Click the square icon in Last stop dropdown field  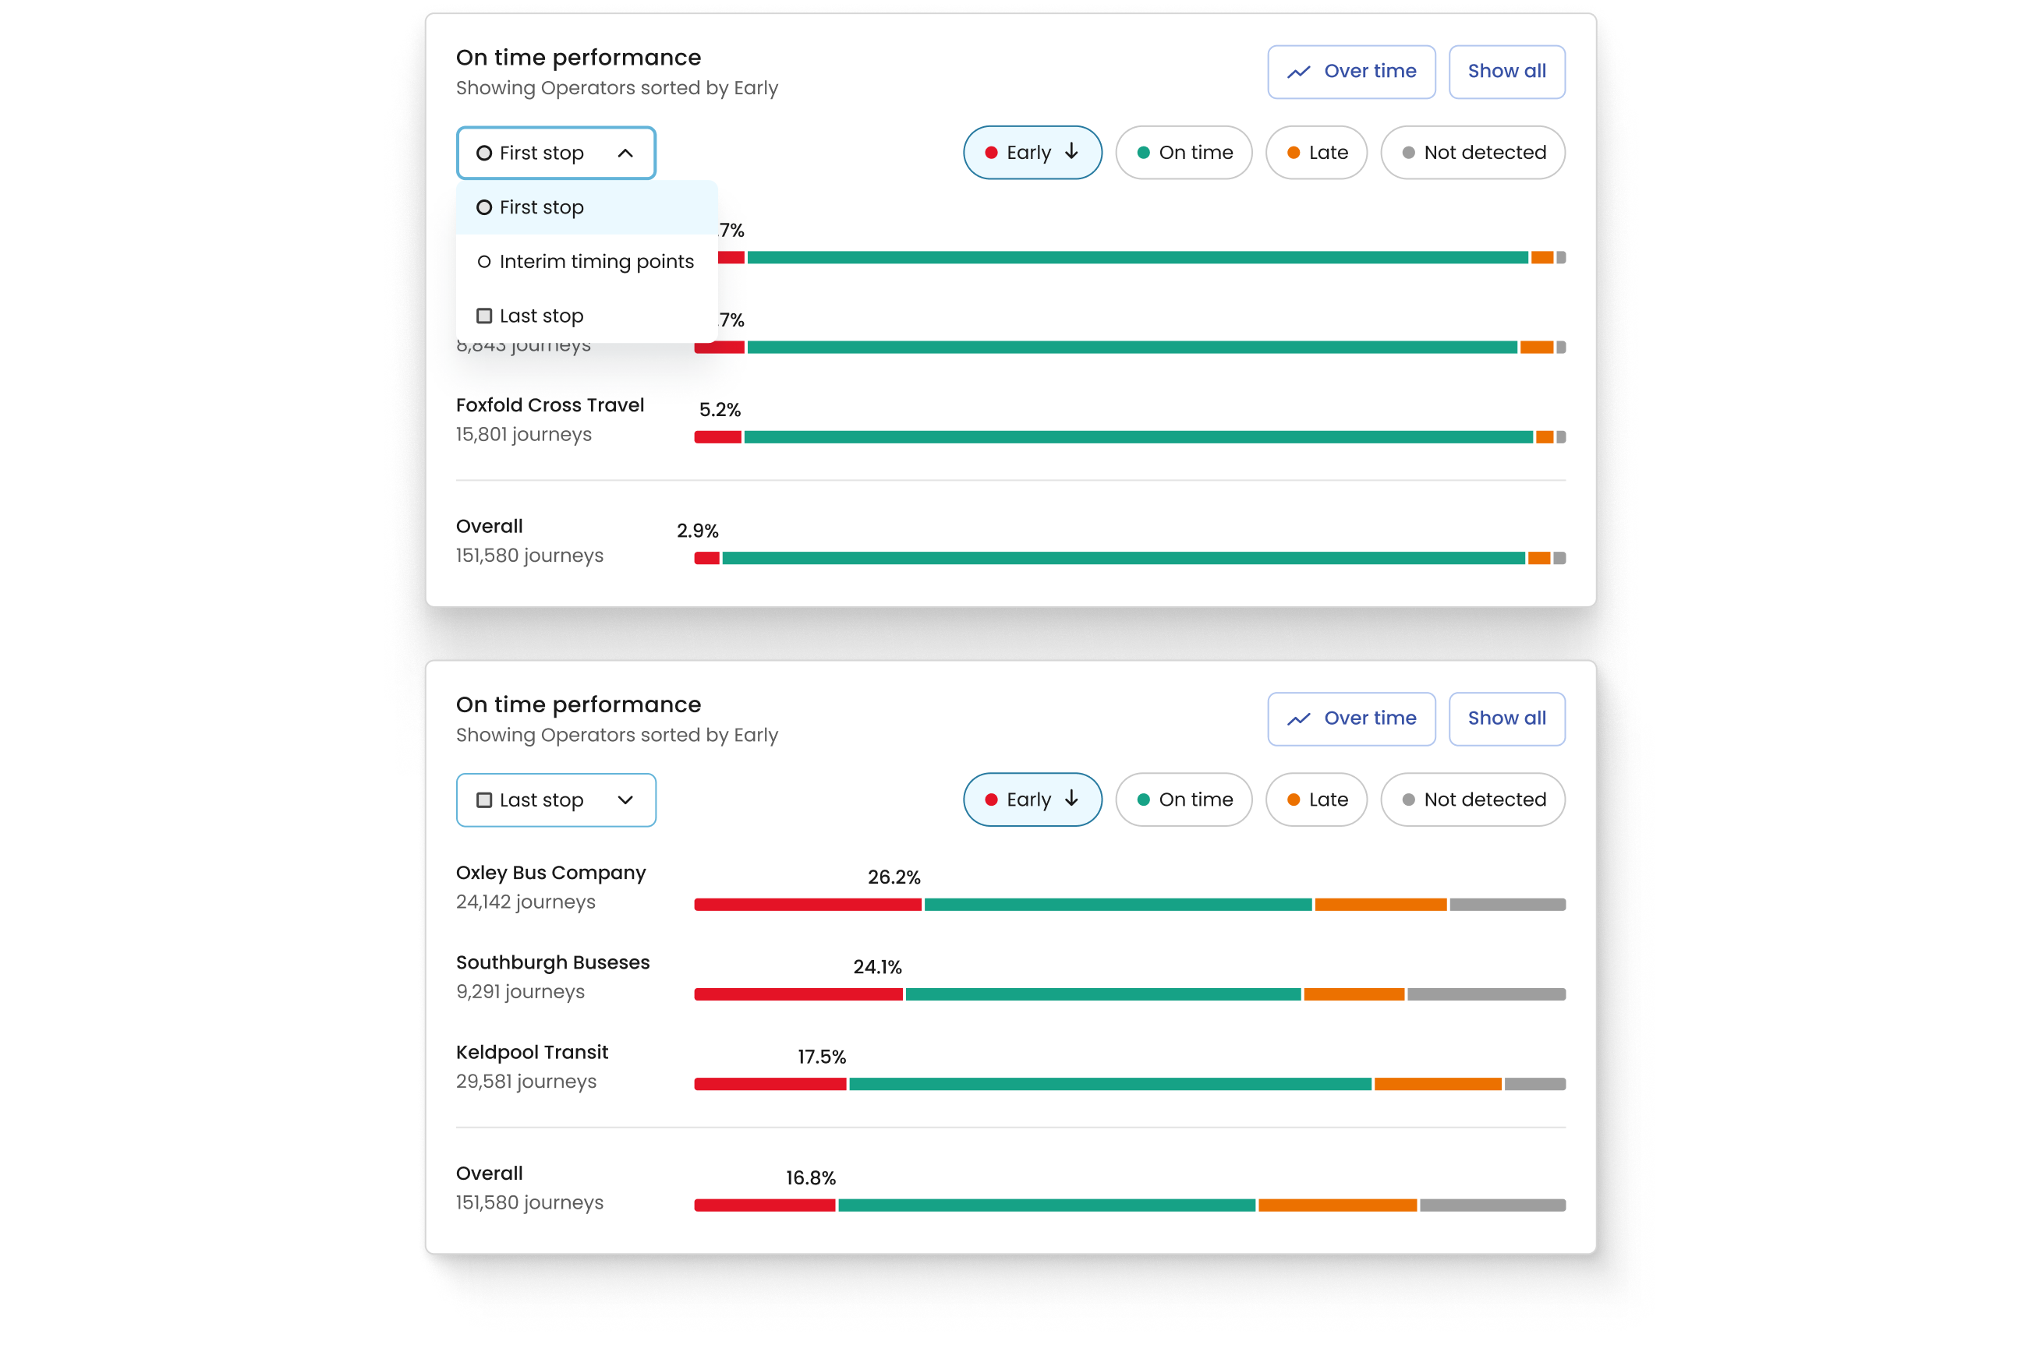(485, 800)
